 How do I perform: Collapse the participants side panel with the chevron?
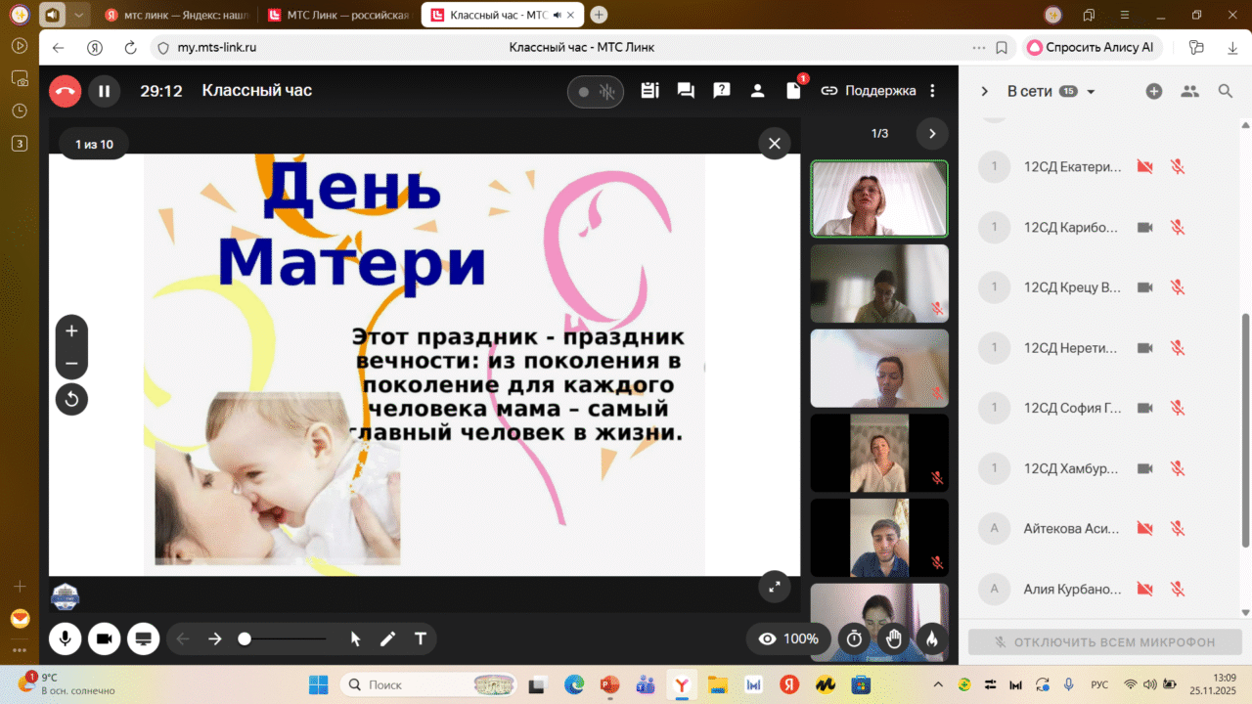pyautogui.click(x=984, y=91)
